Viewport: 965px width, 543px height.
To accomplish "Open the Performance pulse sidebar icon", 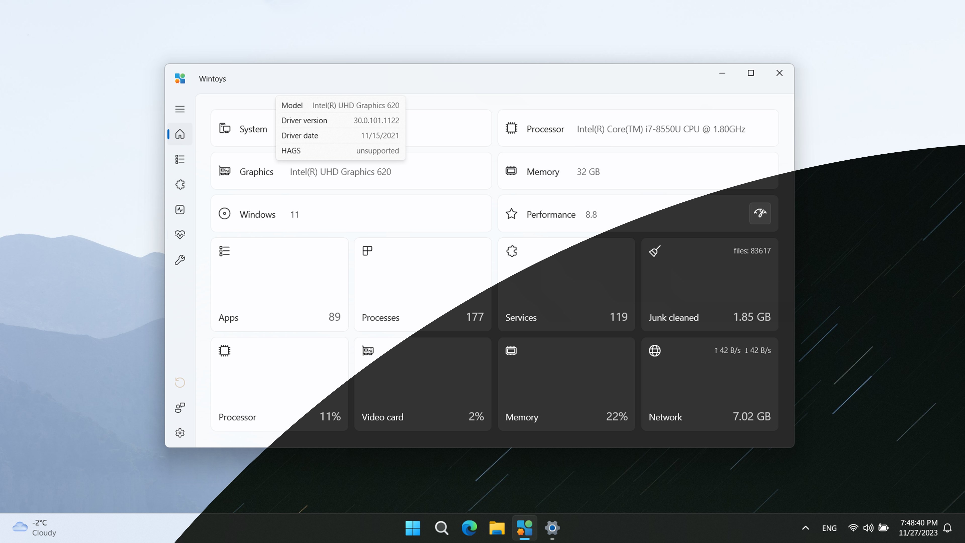I will tap(180, 209).
